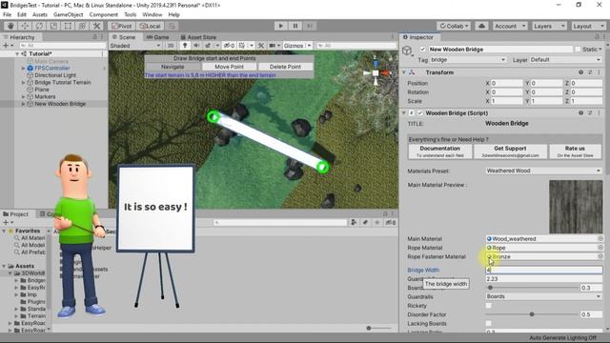Select the Transform tool in toolbar

tap(82, 26)
